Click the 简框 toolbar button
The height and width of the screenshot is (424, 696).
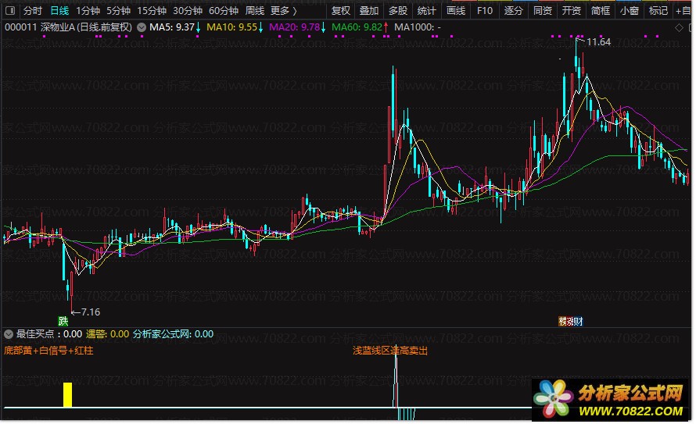tap(600, 11)
